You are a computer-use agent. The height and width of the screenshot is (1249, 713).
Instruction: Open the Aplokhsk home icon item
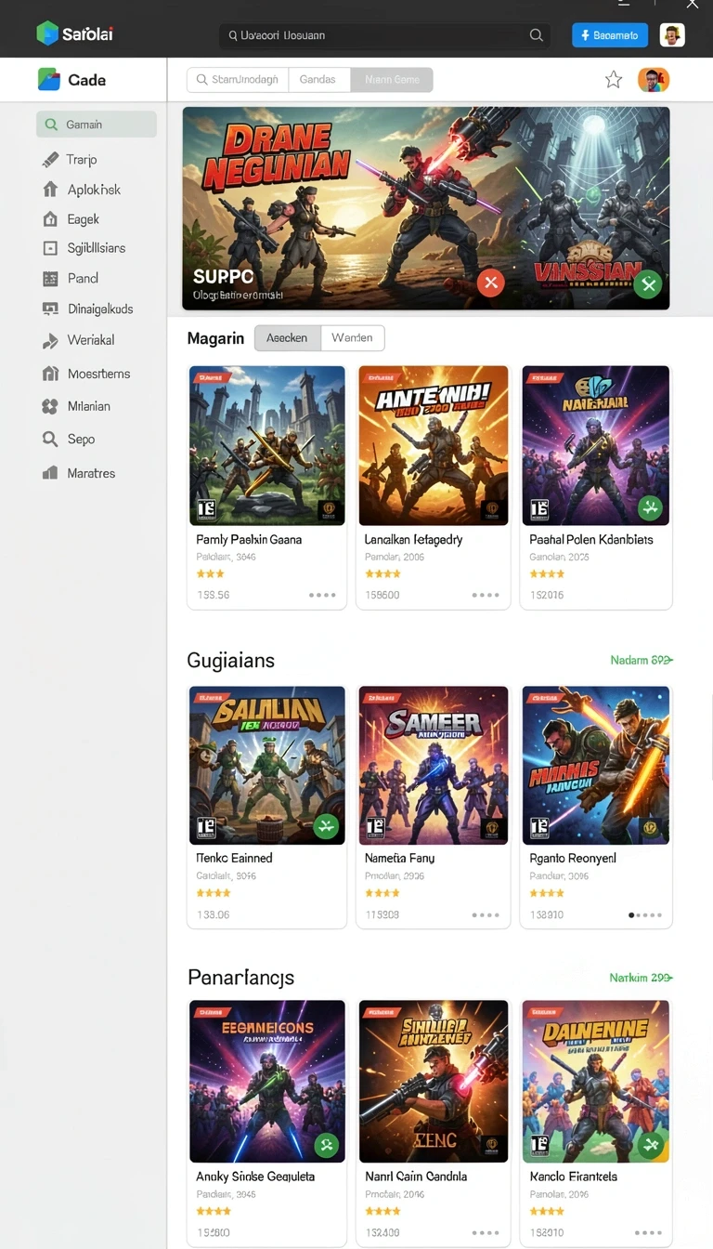pyautogui.click(x=50, y=190)
